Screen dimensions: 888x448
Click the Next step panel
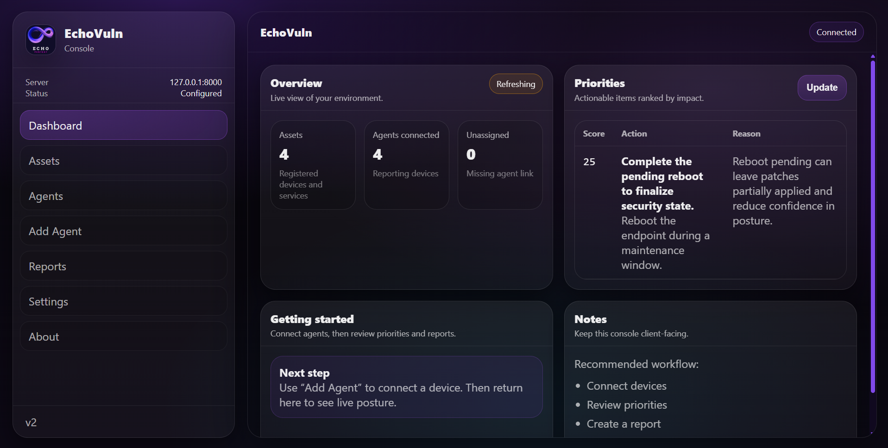[406, 387]
